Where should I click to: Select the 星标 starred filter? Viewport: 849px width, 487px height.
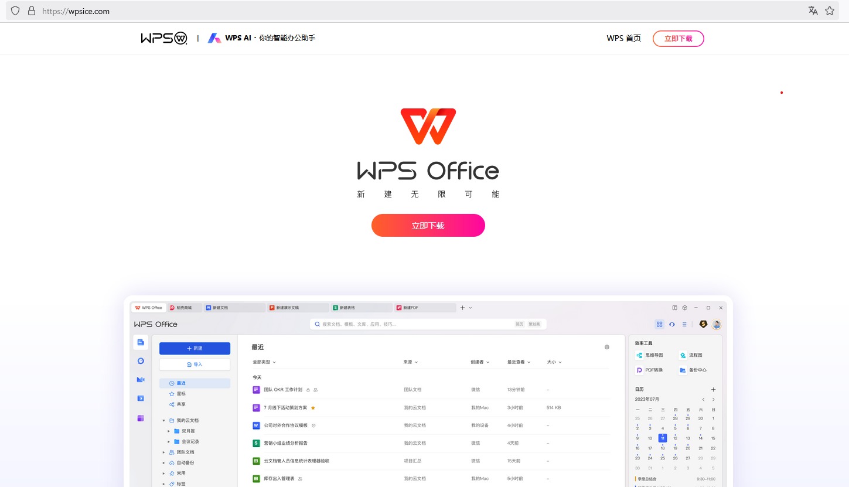(x=180, y=394)
